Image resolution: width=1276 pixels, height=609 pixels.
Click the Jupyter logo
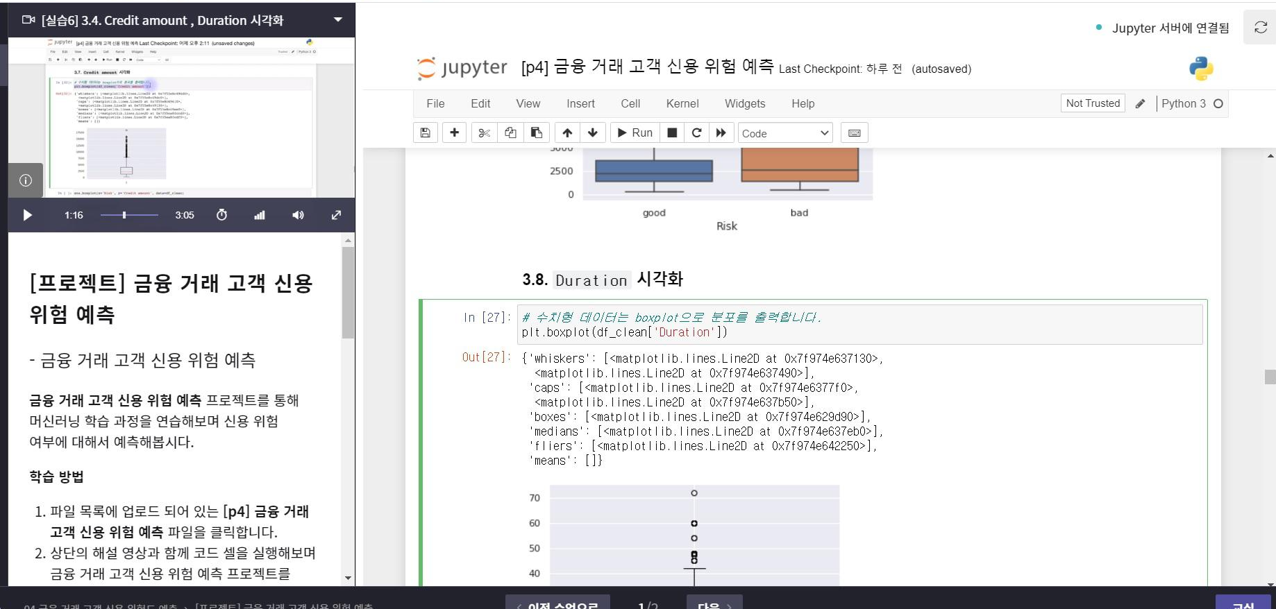[x=462, y=68]
